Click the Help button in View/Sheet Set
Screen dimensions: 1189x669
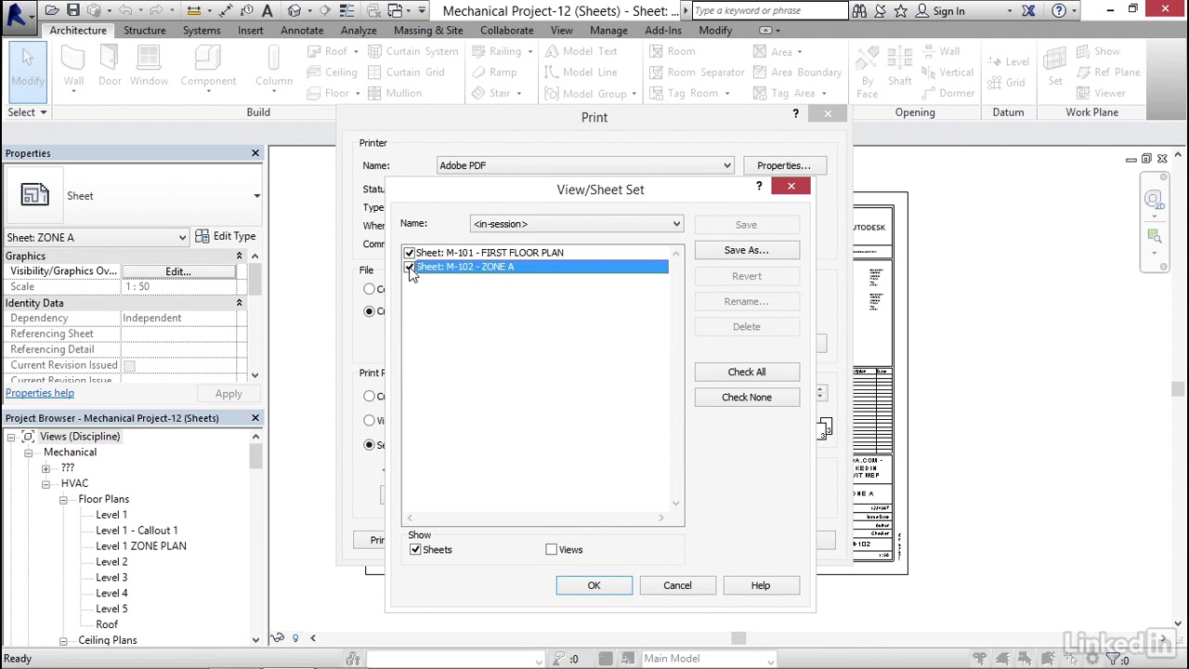point(761,585)
